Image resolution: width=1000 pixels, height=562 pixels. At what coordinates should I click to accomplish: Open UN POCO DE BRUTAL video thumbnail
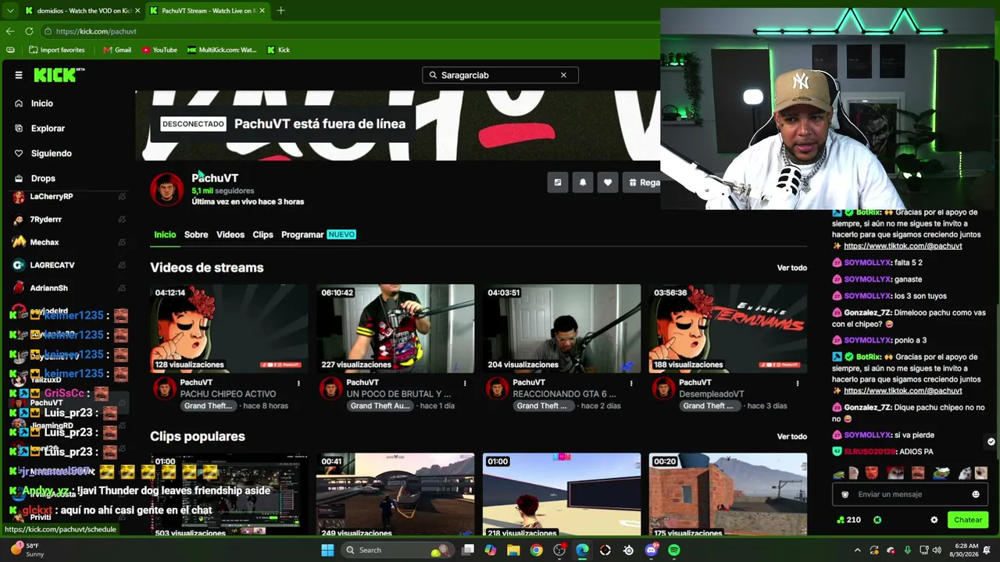tap(395, 329)
